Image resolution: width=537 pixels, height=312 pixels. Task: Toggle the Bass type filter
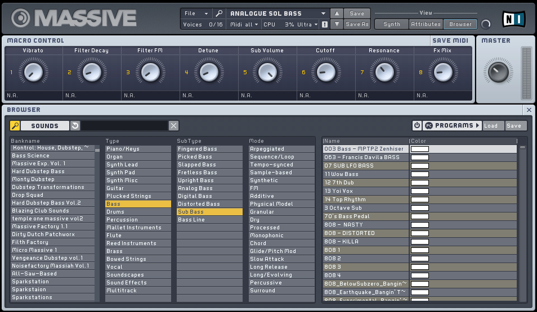tap(138, 204)
